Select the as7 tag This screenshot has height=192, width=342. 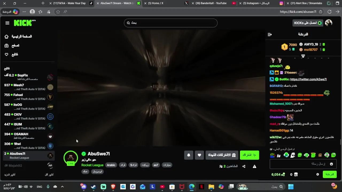pyautogui.click(x=156, y=165)
